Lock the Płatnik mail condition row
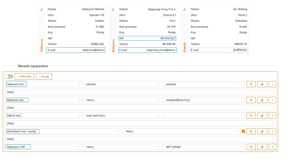 pyautogui.click(x=262, y=116)
